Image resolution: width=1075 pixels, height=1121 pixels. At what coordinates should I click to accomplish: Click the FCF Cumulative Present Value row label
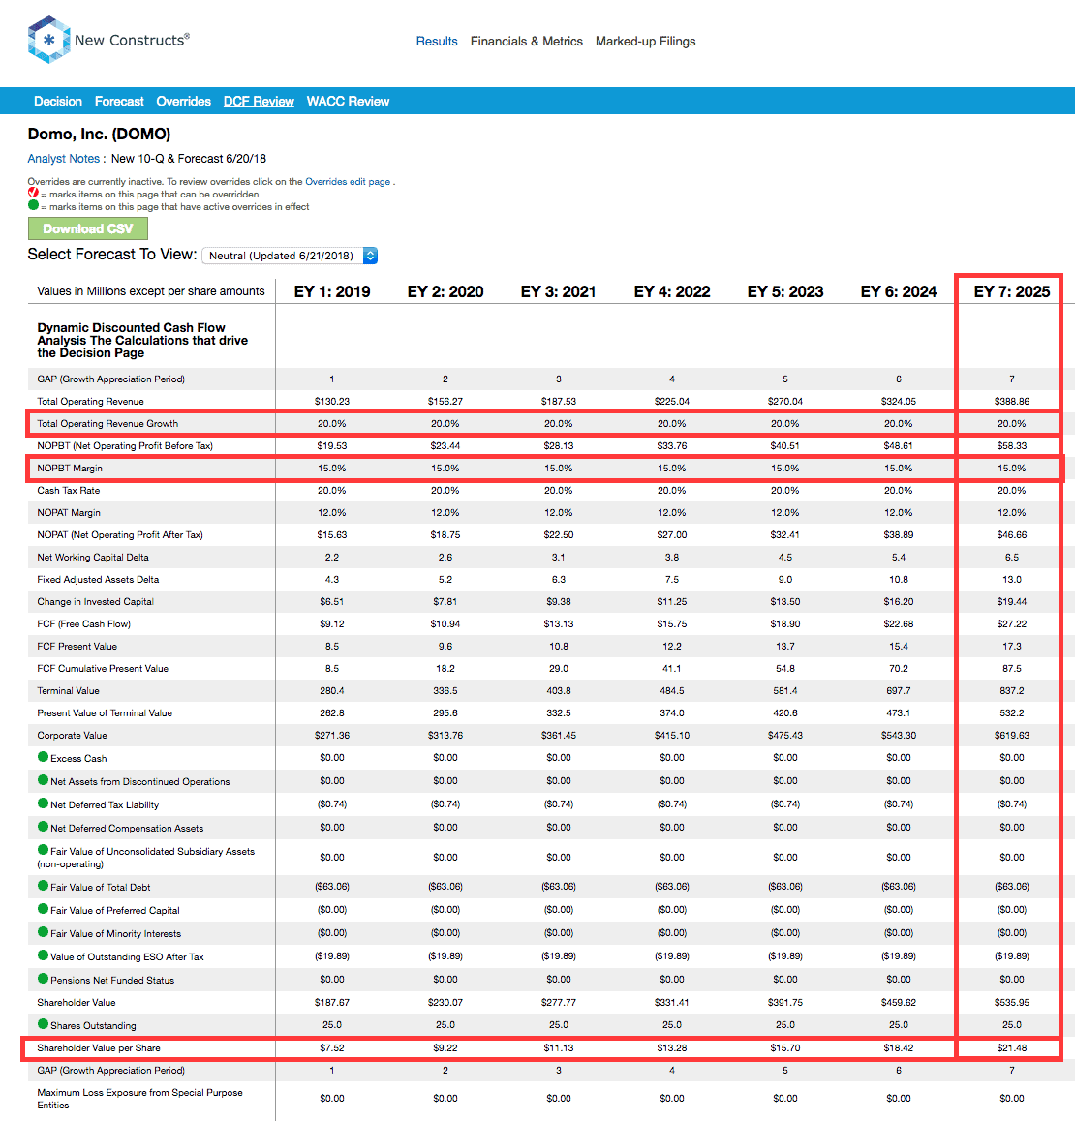[x=103, y=669]
